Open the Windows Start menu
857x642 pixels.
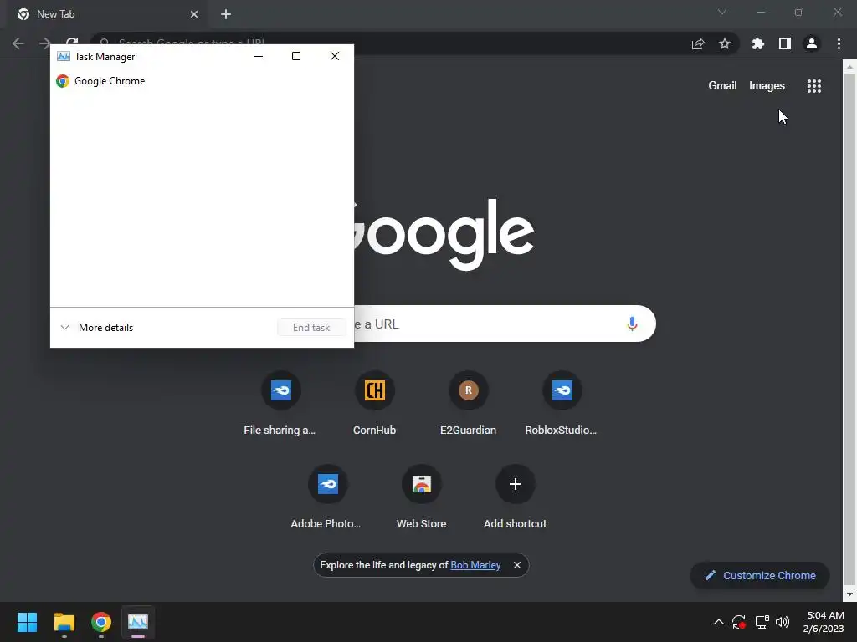[27, 622]
